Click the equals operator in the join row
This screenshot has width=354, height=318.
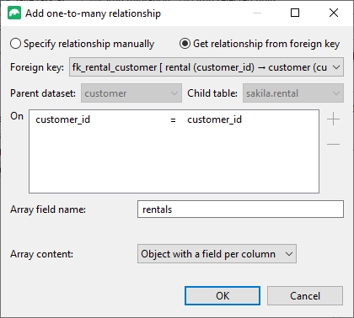173,120
